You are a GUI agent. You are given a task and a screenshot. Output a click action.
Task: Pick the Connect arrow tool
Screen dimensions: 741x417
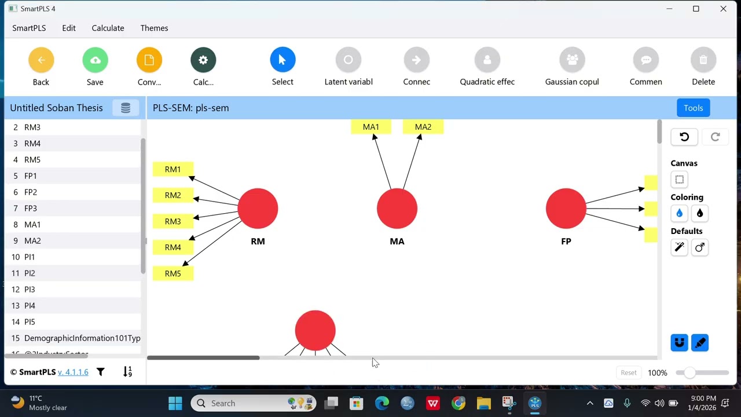[417, 60]
